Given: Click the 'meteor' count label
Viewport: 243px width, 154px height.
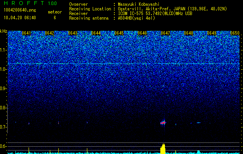Looking at the screenshot, I should click(x=55, y=12).
